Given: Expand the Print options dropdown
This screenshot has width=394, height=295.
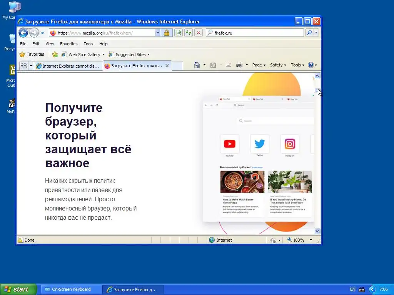Looking at the screenshot, I should (x=247, y=65).
